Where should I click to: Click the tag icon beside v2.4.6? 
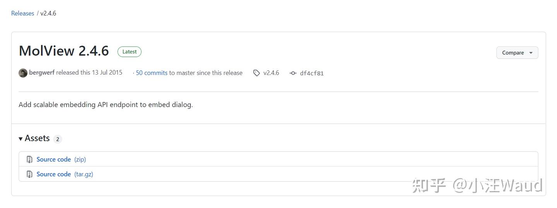point(256,73)
